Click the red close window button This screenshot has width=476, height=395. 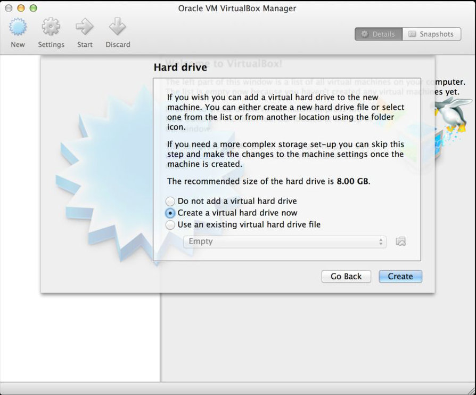[x=9, y=8]
